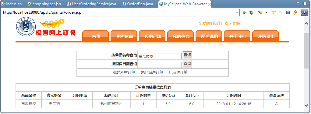Viewport: 311px width, 114px height.
Task: Click the 李二狗 name cell
Action: point(54,103)
